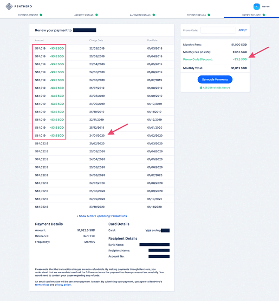Go to the Landlord Details tab
Viewport: 279px width, 301px height.
140,15
